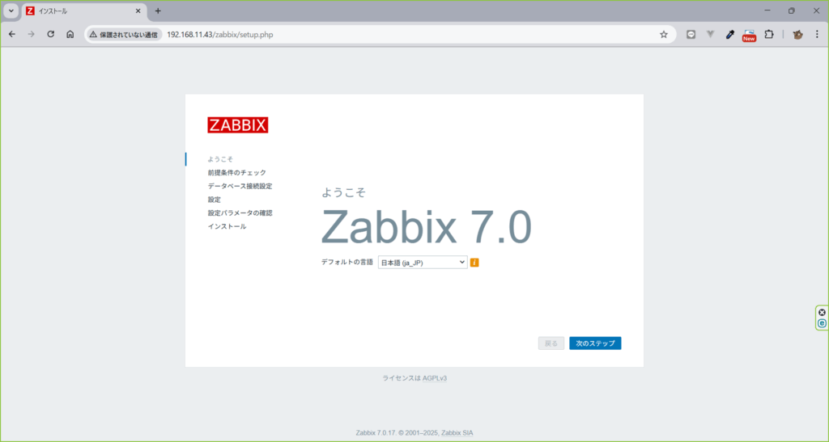Click the ZABBIX logo
The width and height of the screenshot is (829, 442).
[x=237, y=125]
